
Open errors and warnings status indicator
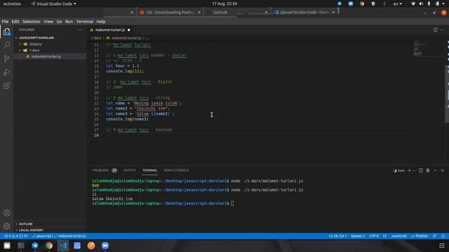tap(16, 236)
